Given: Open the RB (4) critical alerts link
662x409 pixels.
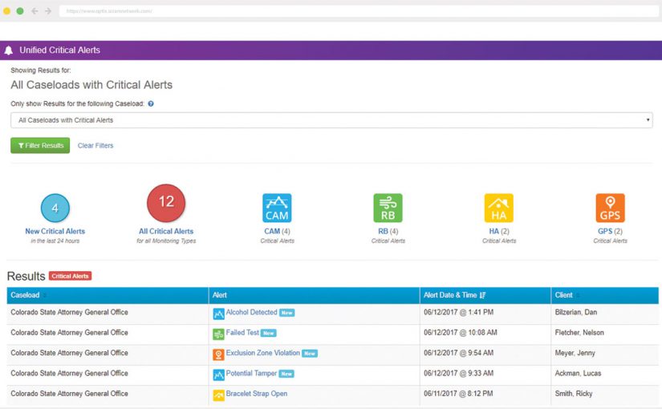Looking at the screenshot, I should (x=388, y=231).
